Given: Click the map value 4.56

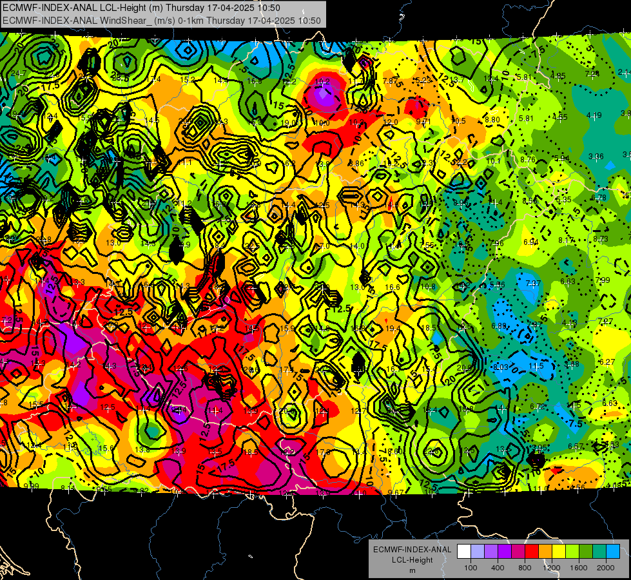Looking at the screenshot, I should coord(578,488).
